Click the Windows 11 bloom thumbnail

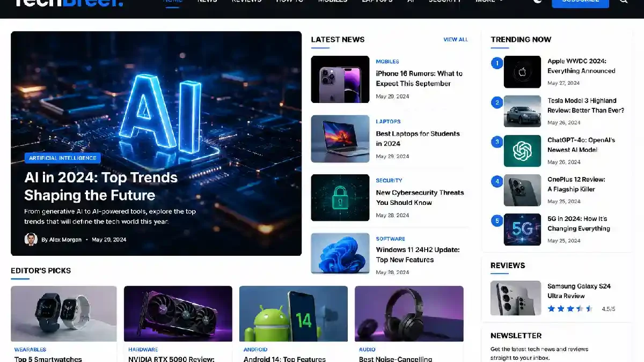click(340, 253)
